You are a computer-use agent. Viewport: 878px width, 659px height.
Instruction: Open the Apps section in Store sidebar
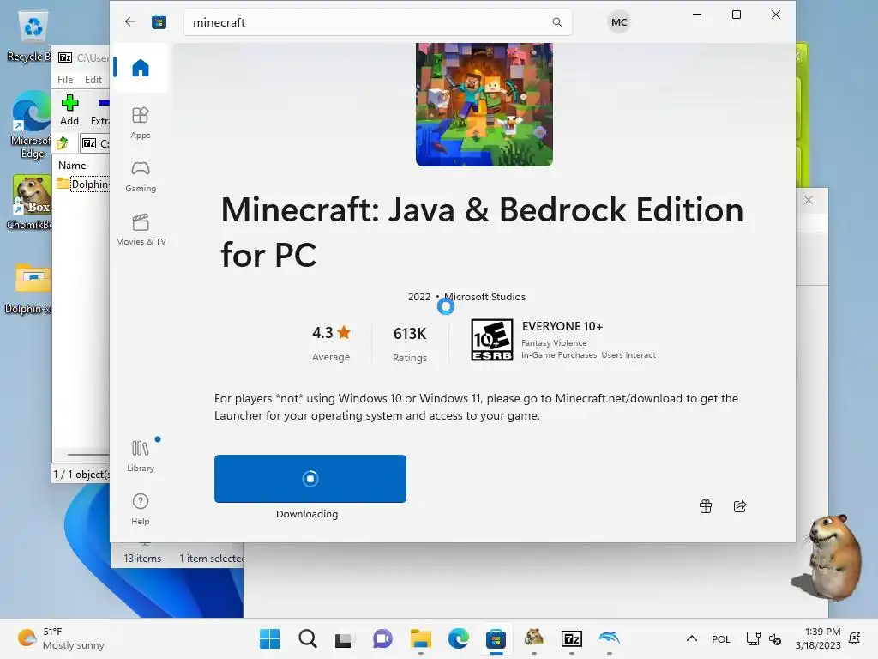pos(141,123)
